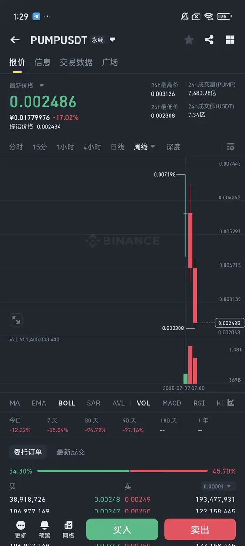Viewport: 245px width, 546px height.
Task: Expand the PUMPUSDT pair dropdown
Action: coord(112,40)
